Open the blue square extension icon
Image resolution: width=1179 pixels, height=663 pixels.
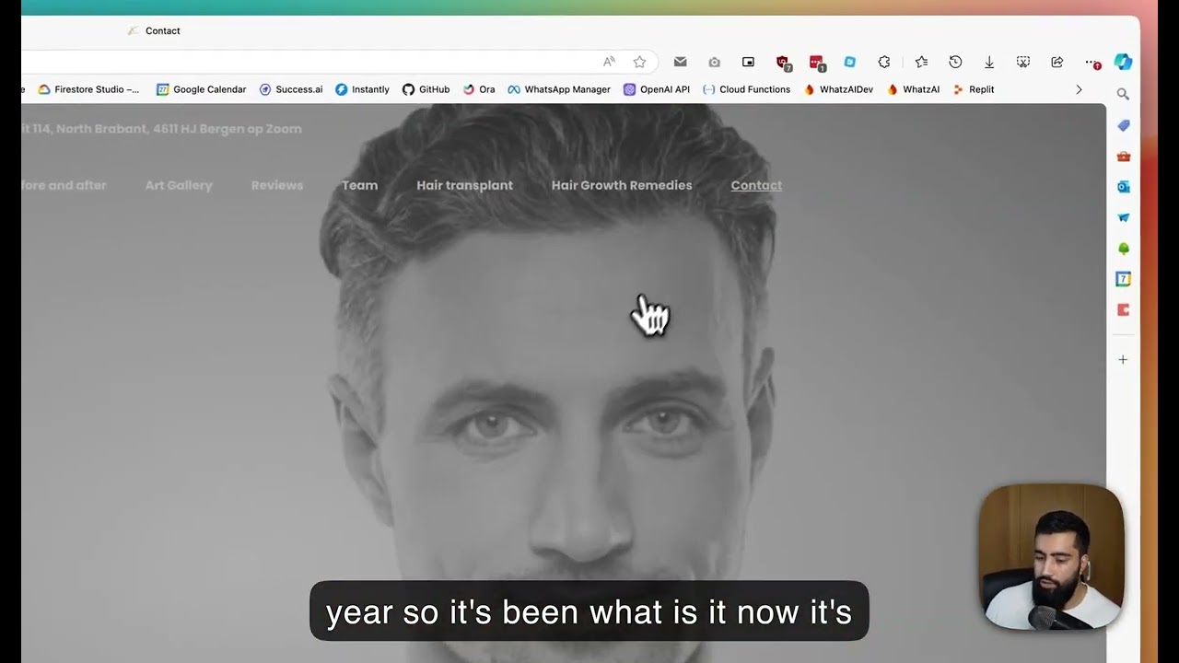850,62
